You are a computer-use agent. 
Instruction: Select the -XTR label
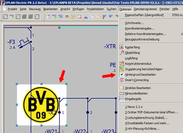(x=110, y=46)
